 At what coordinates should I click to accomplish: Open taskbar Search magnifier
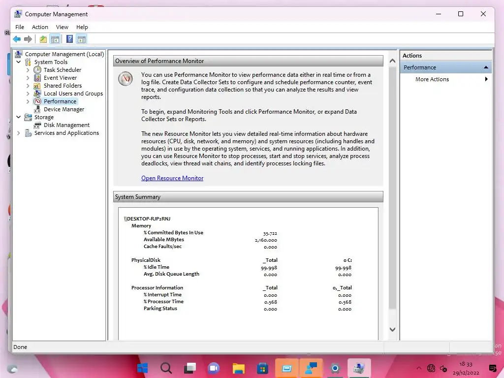point(166,368)
